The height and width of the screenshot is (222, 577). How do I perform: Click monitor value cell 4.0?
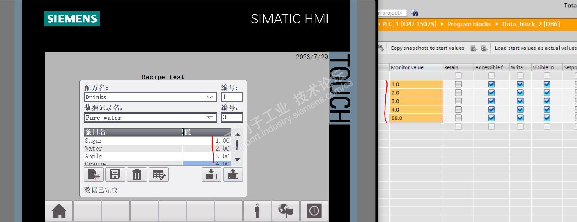click(416, 109)
